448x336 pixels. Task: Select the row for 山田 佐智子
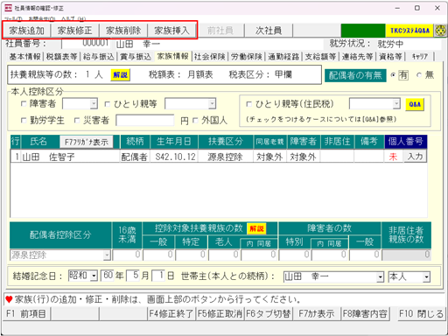point(219,157)
